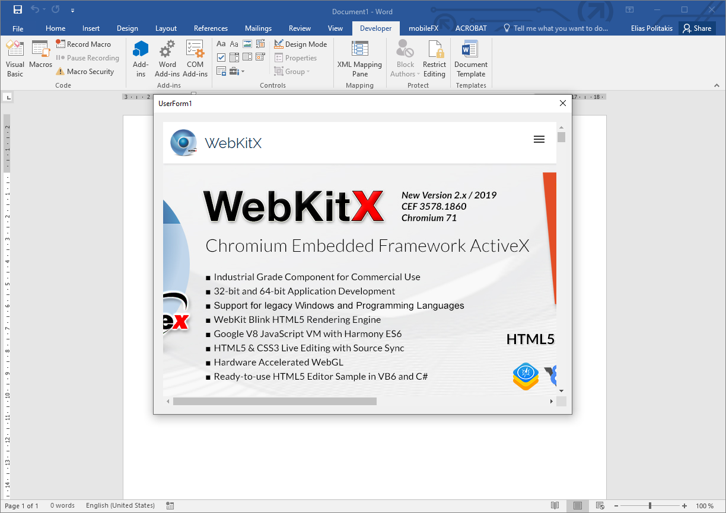Viewport: 726px width, 513px height.
Task: Click UserForm1 vertical scrollbar thumb
Action: (561, 137)
